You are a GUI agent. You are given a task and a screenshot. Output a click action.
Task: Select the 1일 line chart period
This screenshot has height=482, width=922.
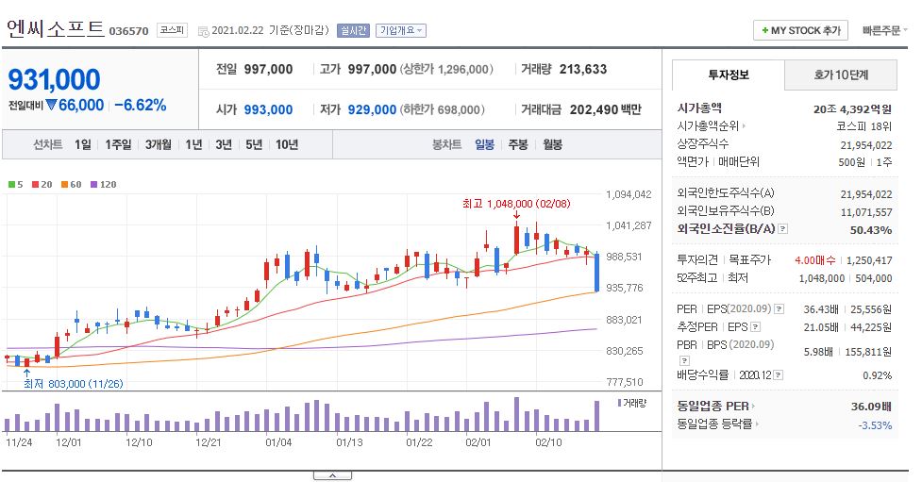83,144
